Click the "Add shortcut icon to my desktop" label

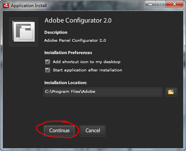pyautogui.click(x=87, y=62)
